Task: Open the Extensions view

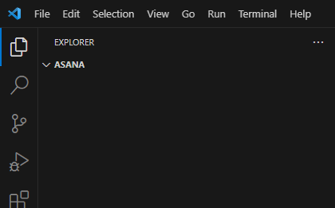Action: 19,199
